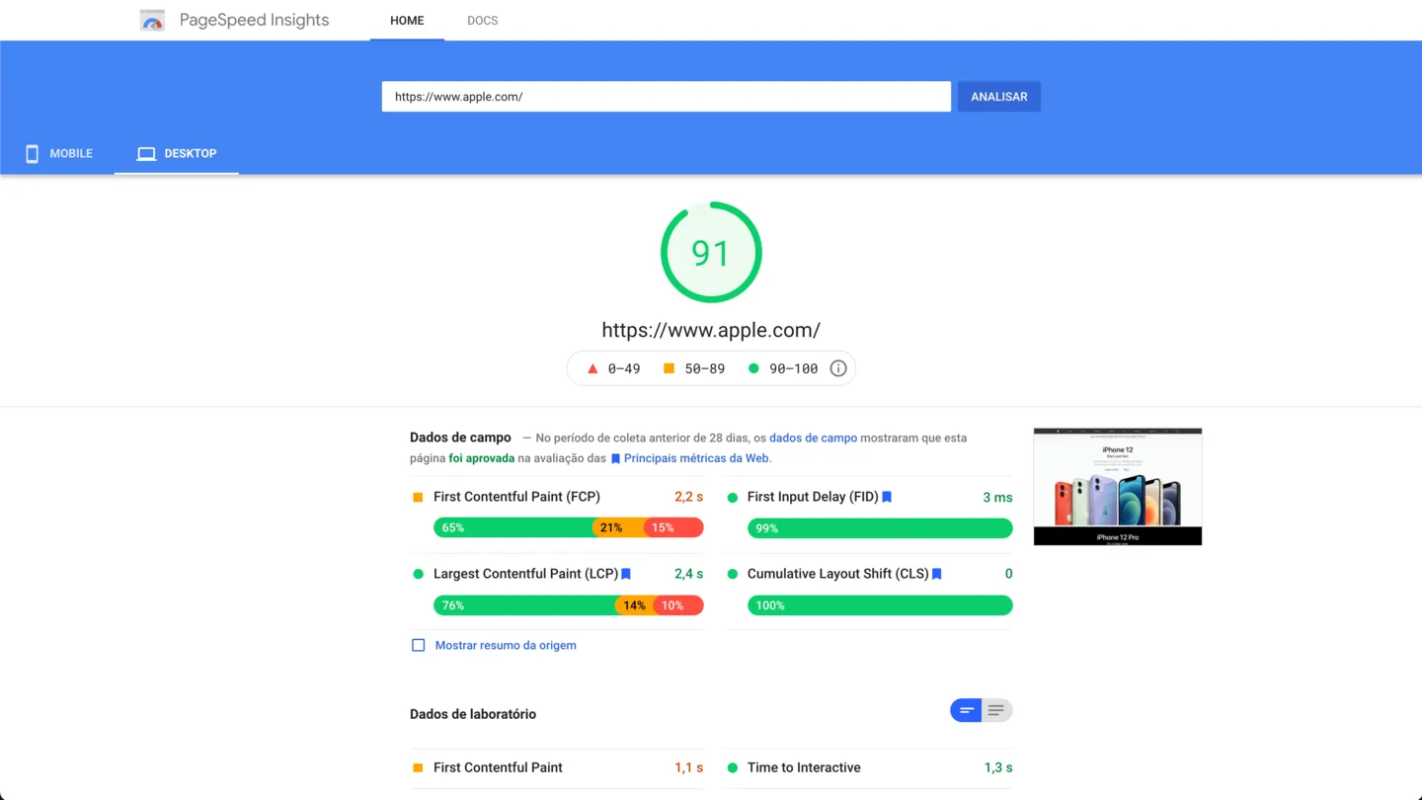Screen dimensions: 1422x800
Task: Click the LCP bar orange 14% segment
Action: tap(633, 605)
